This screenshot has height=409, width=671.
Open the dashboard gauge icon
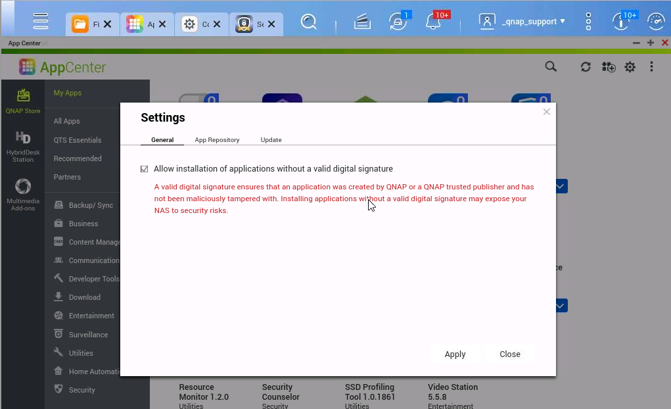[x=656, y=22]
